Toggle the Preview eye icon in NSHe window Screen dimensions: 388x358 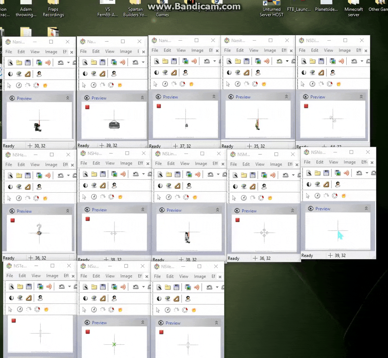click(x=12, y=211)
